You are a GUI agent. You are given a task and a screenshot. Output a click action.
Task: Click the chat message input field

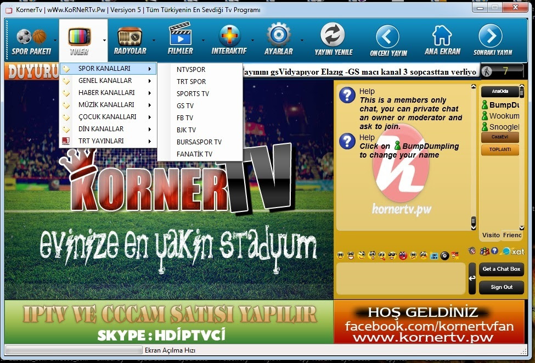(x=401, y=278)
